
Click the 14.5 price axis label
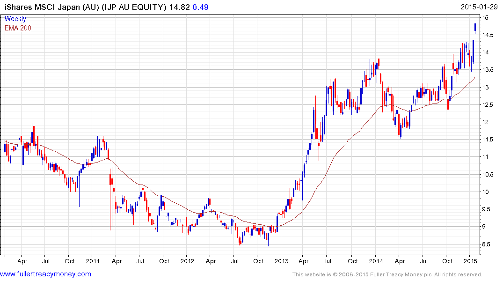488,35
